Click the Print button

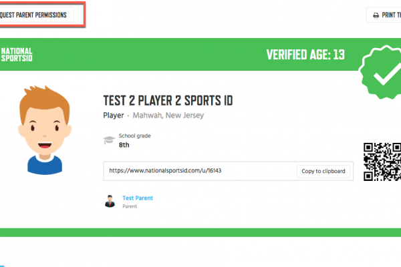click(x=384, y=15)
